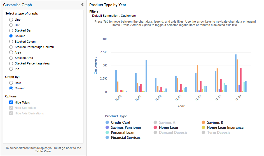Toggle Credit Card legend marker
This screenshot has width=264, height=156.
[x=107, y=123]
